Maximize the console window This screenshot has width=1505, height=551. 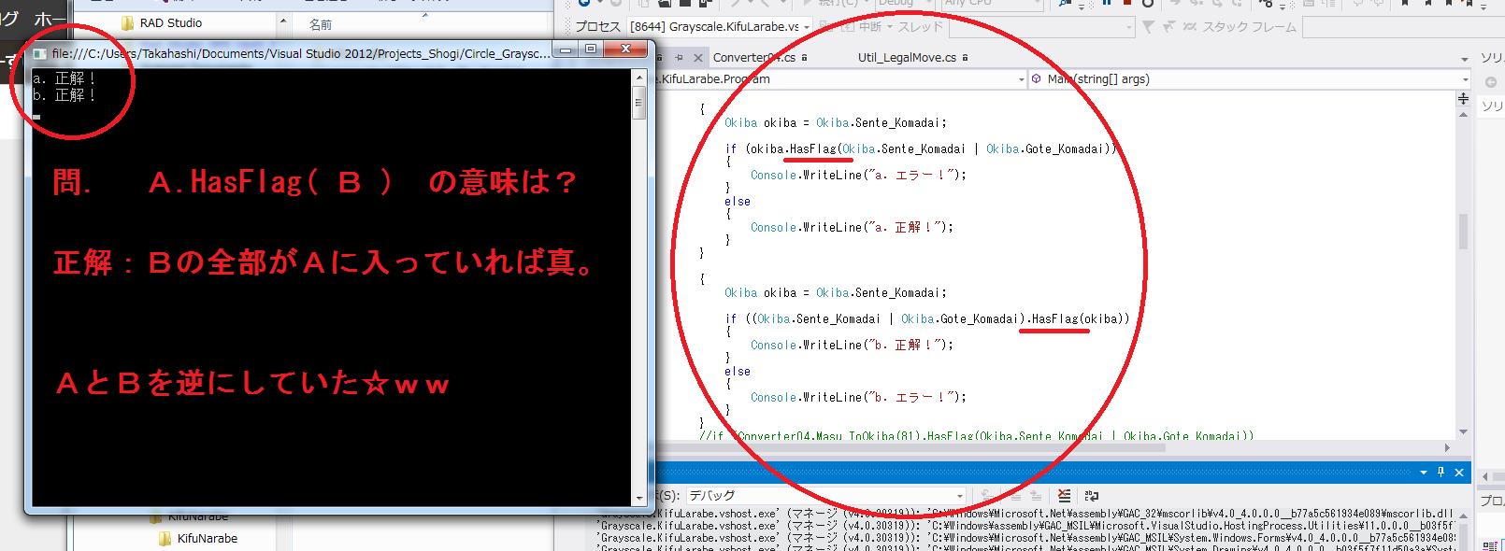coord(591,49)
